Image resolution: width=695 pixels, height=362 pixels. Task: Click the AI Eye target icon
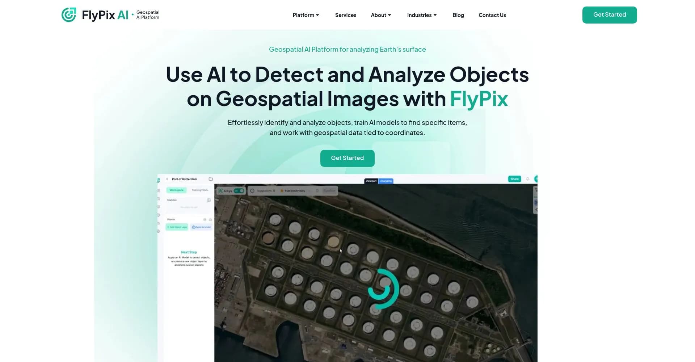[x=220, y=191]
